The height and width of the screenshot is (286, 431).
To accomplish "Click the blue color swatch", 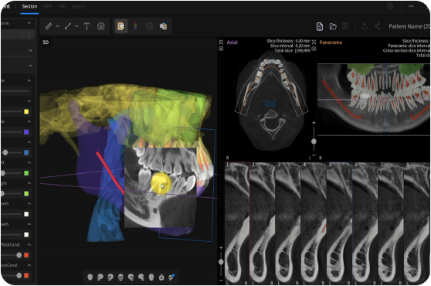I will (26, 152).
